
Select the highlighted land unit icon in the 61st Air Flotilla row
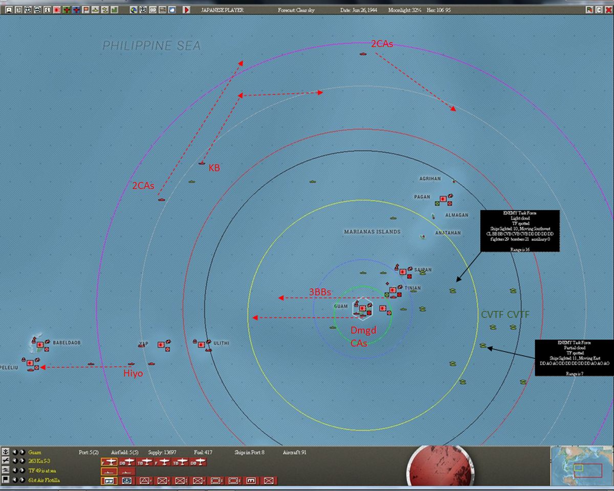109,480
